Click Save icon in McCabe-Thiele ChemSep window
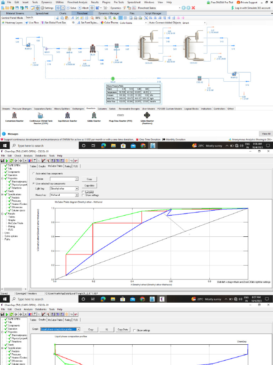The height and width of the screenshot is (365, 273). pyautogui.click(x=2, y=161)
